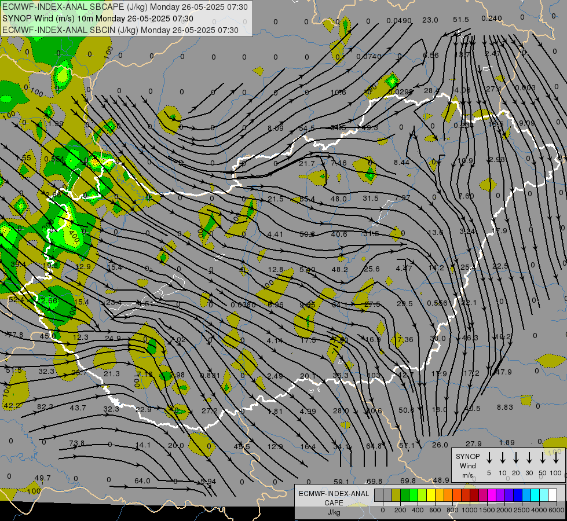Click the 8.44 value on the map
The width and height of the screenshot is (567, 521).
tap(402, 163)
